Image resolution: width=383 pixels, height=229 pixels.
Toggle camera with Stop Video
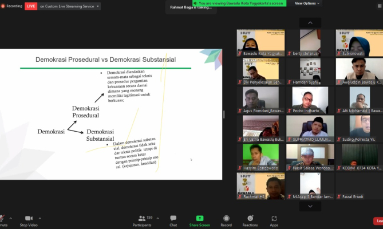[x=29, y=220]
